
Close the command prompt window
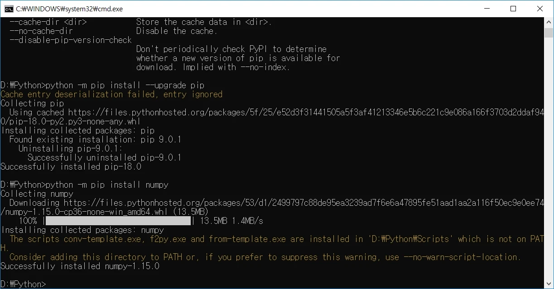point(540,9)
